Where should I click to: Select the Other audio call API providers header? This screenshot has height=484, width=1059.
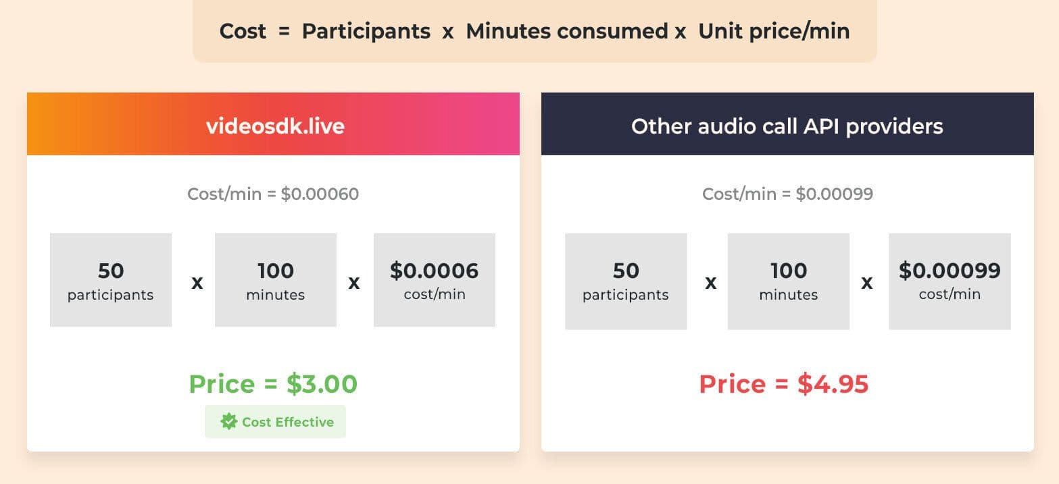pyautogui.click(x=787, y=124)
